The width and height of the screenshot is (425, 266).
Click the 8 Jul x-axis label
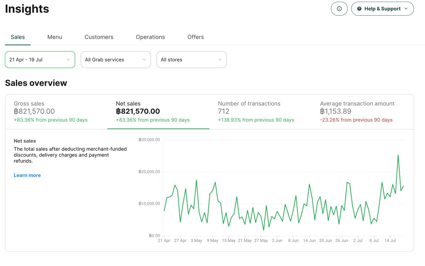tap(374, 240)
